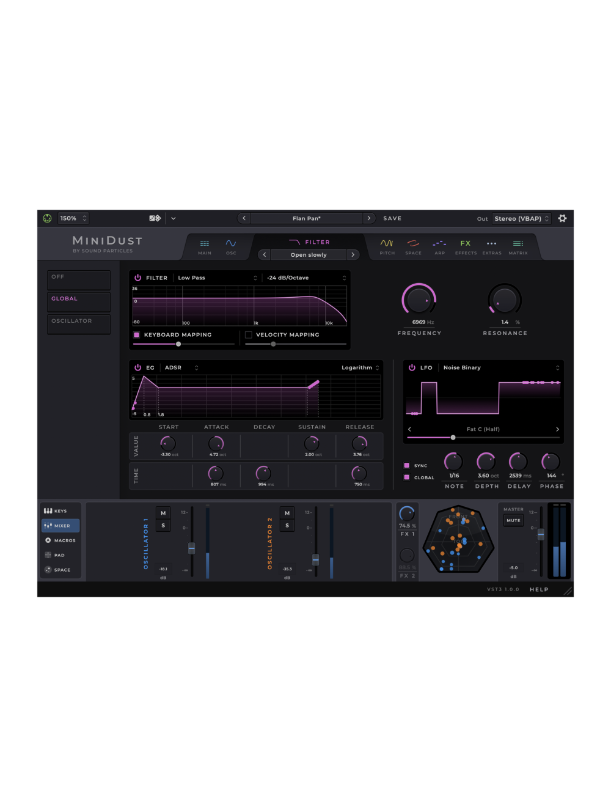Enable VELOCITY MAPPING checkbox
The image size is (611, 807).
click(248, 334)
